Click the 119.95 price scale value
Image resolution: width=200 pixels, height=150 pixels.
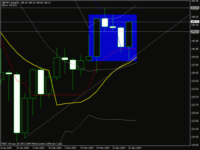[x=195, y=137]
